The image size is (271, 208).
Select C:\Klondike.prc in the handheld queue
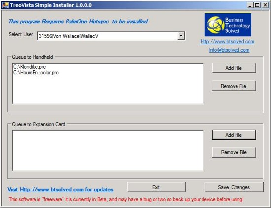[x=30, y=67]
